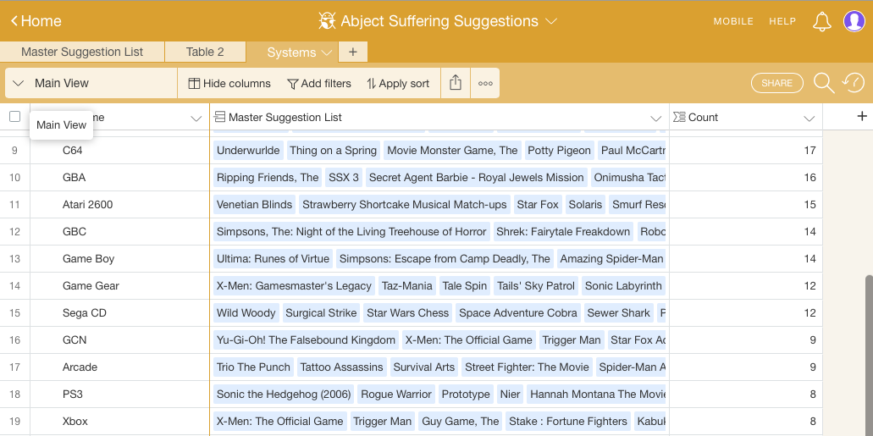Viewport: 873px width, 436px height.
Task: Click Add filters
Action: (x=319, y=84)
